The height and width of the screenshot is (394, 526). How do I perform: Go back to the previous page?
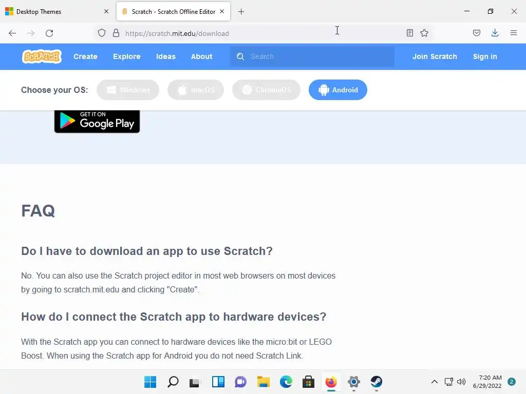pyautogui.click(x=12, y=33)
